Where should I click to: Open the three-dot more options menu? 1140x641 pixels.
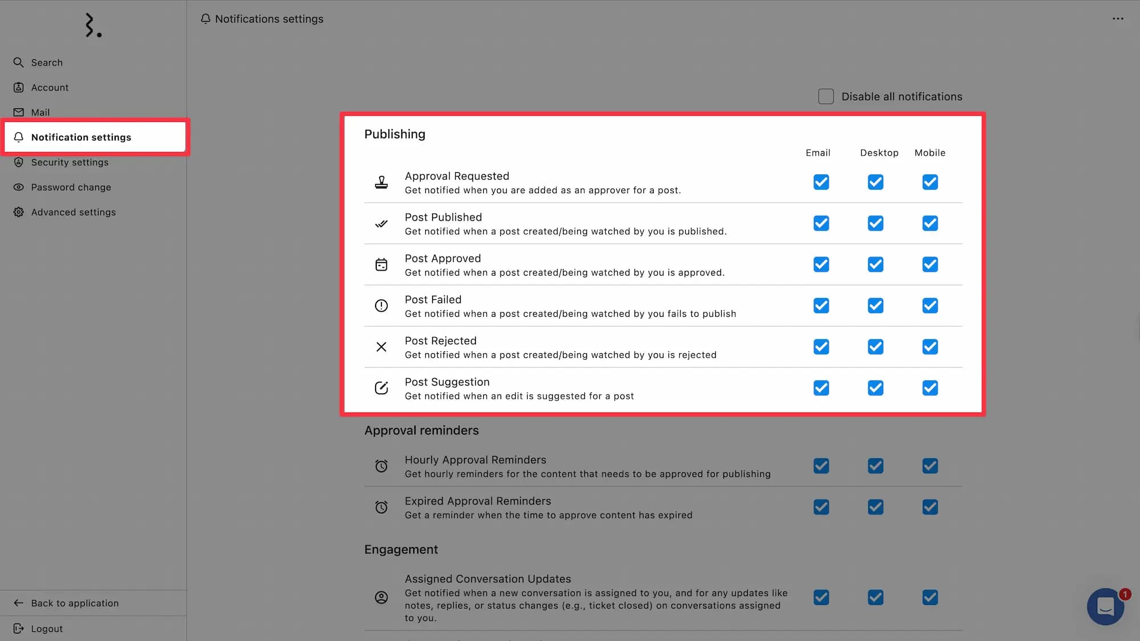tap(1118, 19)
